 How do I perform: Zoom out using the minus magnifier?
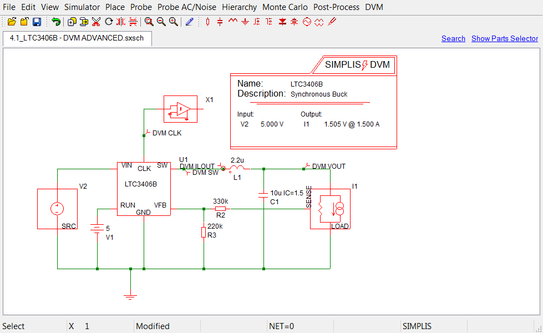click(x=161, y=22)
